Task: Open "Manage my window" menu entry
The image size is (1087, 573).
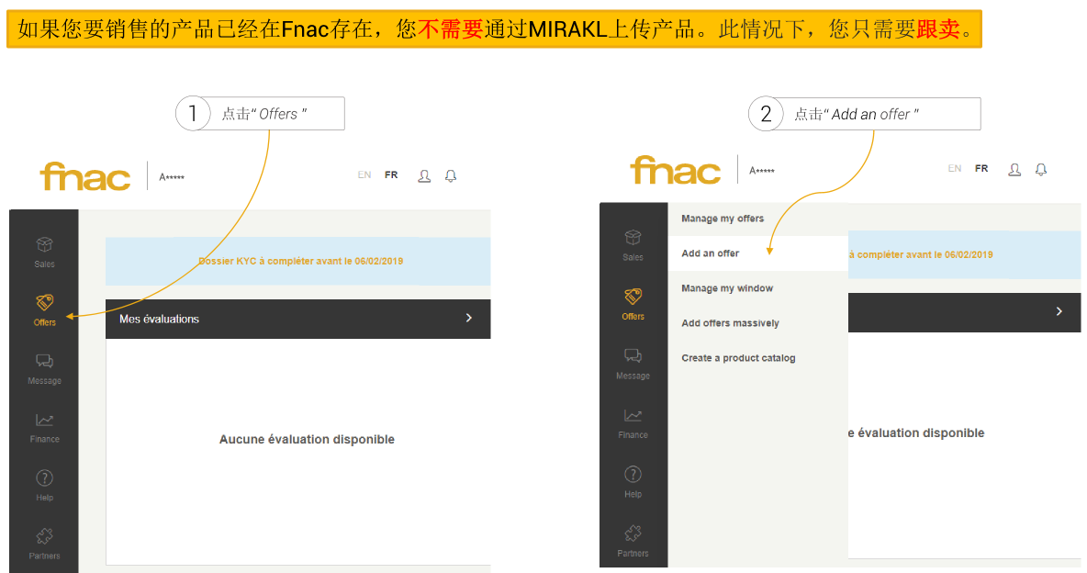Action: point(727,288)
